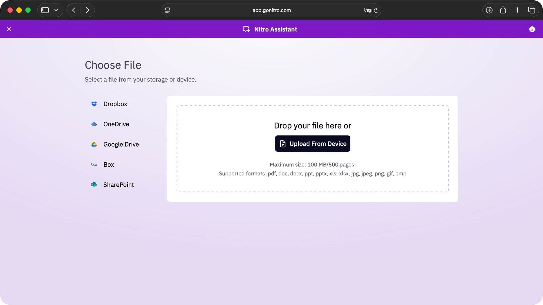The image size is (543, 305).
Task: Select the Google Drive triangle icon
Action: 94,144
